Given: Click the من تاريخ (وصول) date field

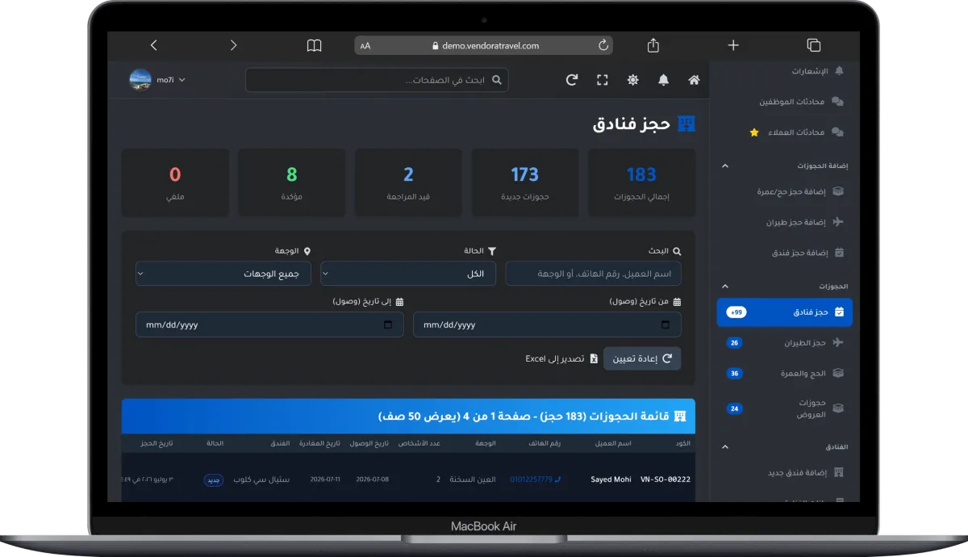Looking at the screenshot, I should tap(547, 325).
